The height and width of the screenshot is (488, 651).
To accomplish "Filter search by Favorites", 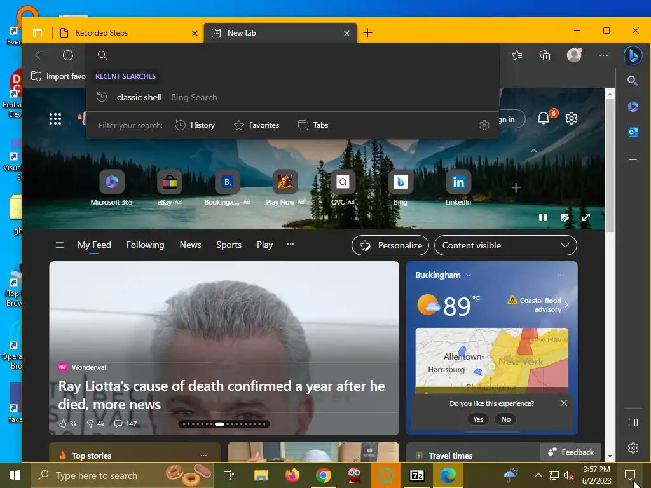I will click(x=256, y=125).
